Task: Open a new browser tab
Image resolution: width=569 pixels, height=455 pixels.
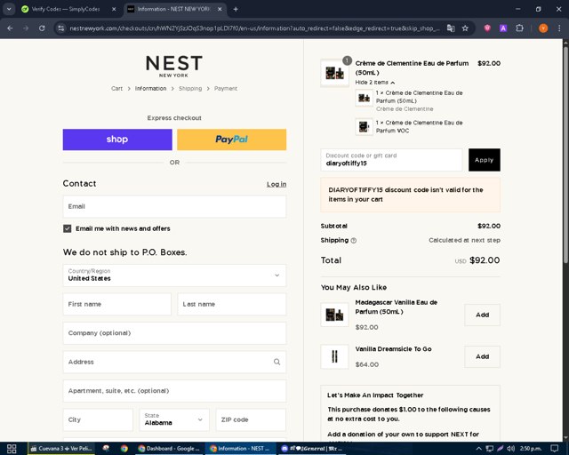Action: [236, 9]
